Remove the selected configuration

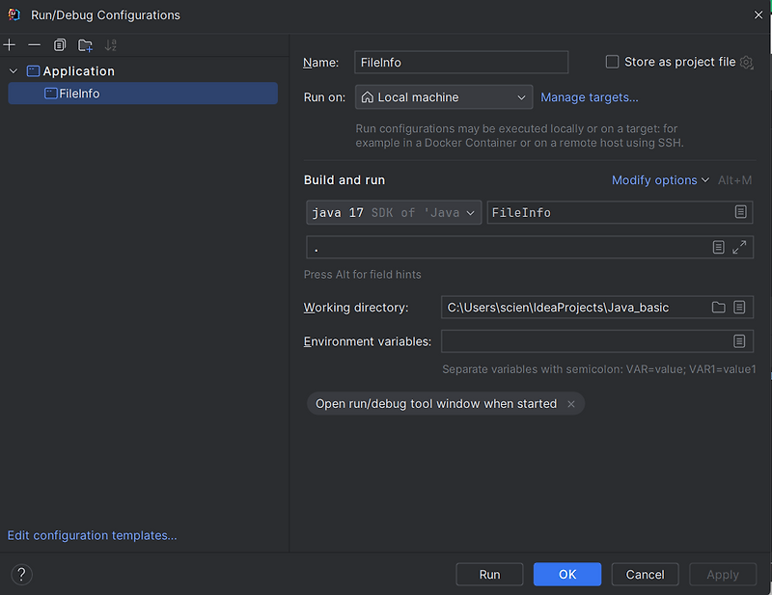tap(34, 45)
